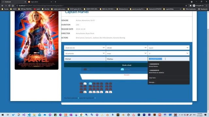Click the browser back arrow
The image size is (209, 117).
(x=2, y=6)
